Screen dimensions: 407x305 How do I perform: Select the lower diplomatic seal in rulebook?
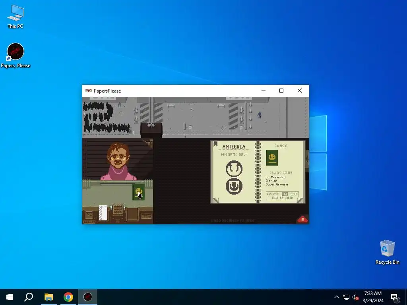(x=234, y=186)
